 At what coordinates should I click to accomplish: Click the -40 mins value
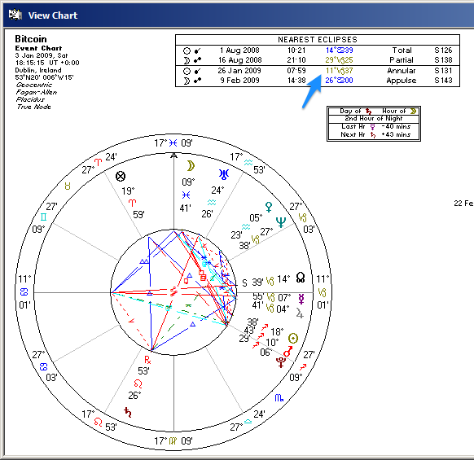click(x=396, y=127)
